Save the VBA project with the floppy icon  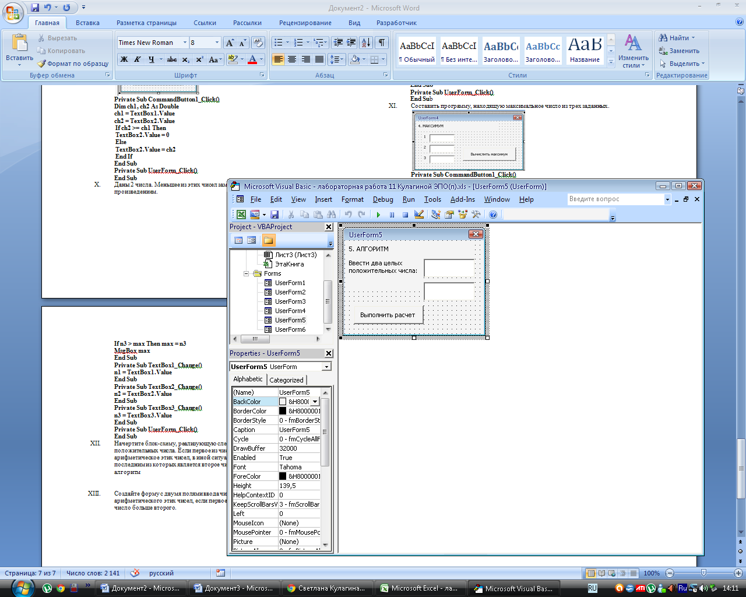(275, 215)
